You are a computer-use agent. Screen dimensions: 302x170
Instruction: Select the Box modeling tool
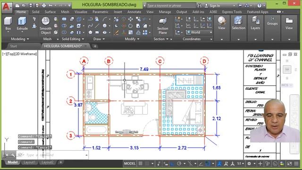coord(8,24)
